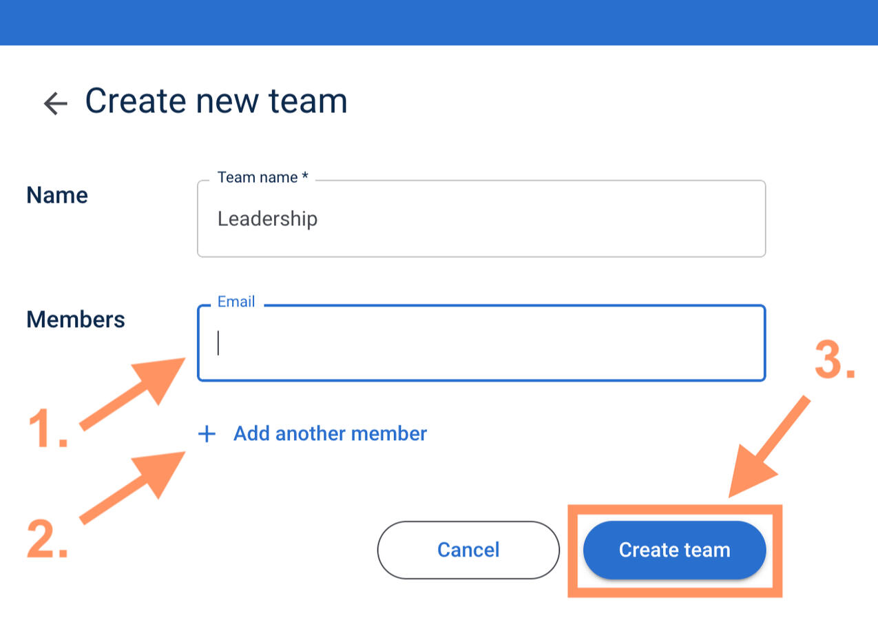Click the orange arrow pointing at Add another member
This screenshot has width=878, height=631.
click(136, 485)
